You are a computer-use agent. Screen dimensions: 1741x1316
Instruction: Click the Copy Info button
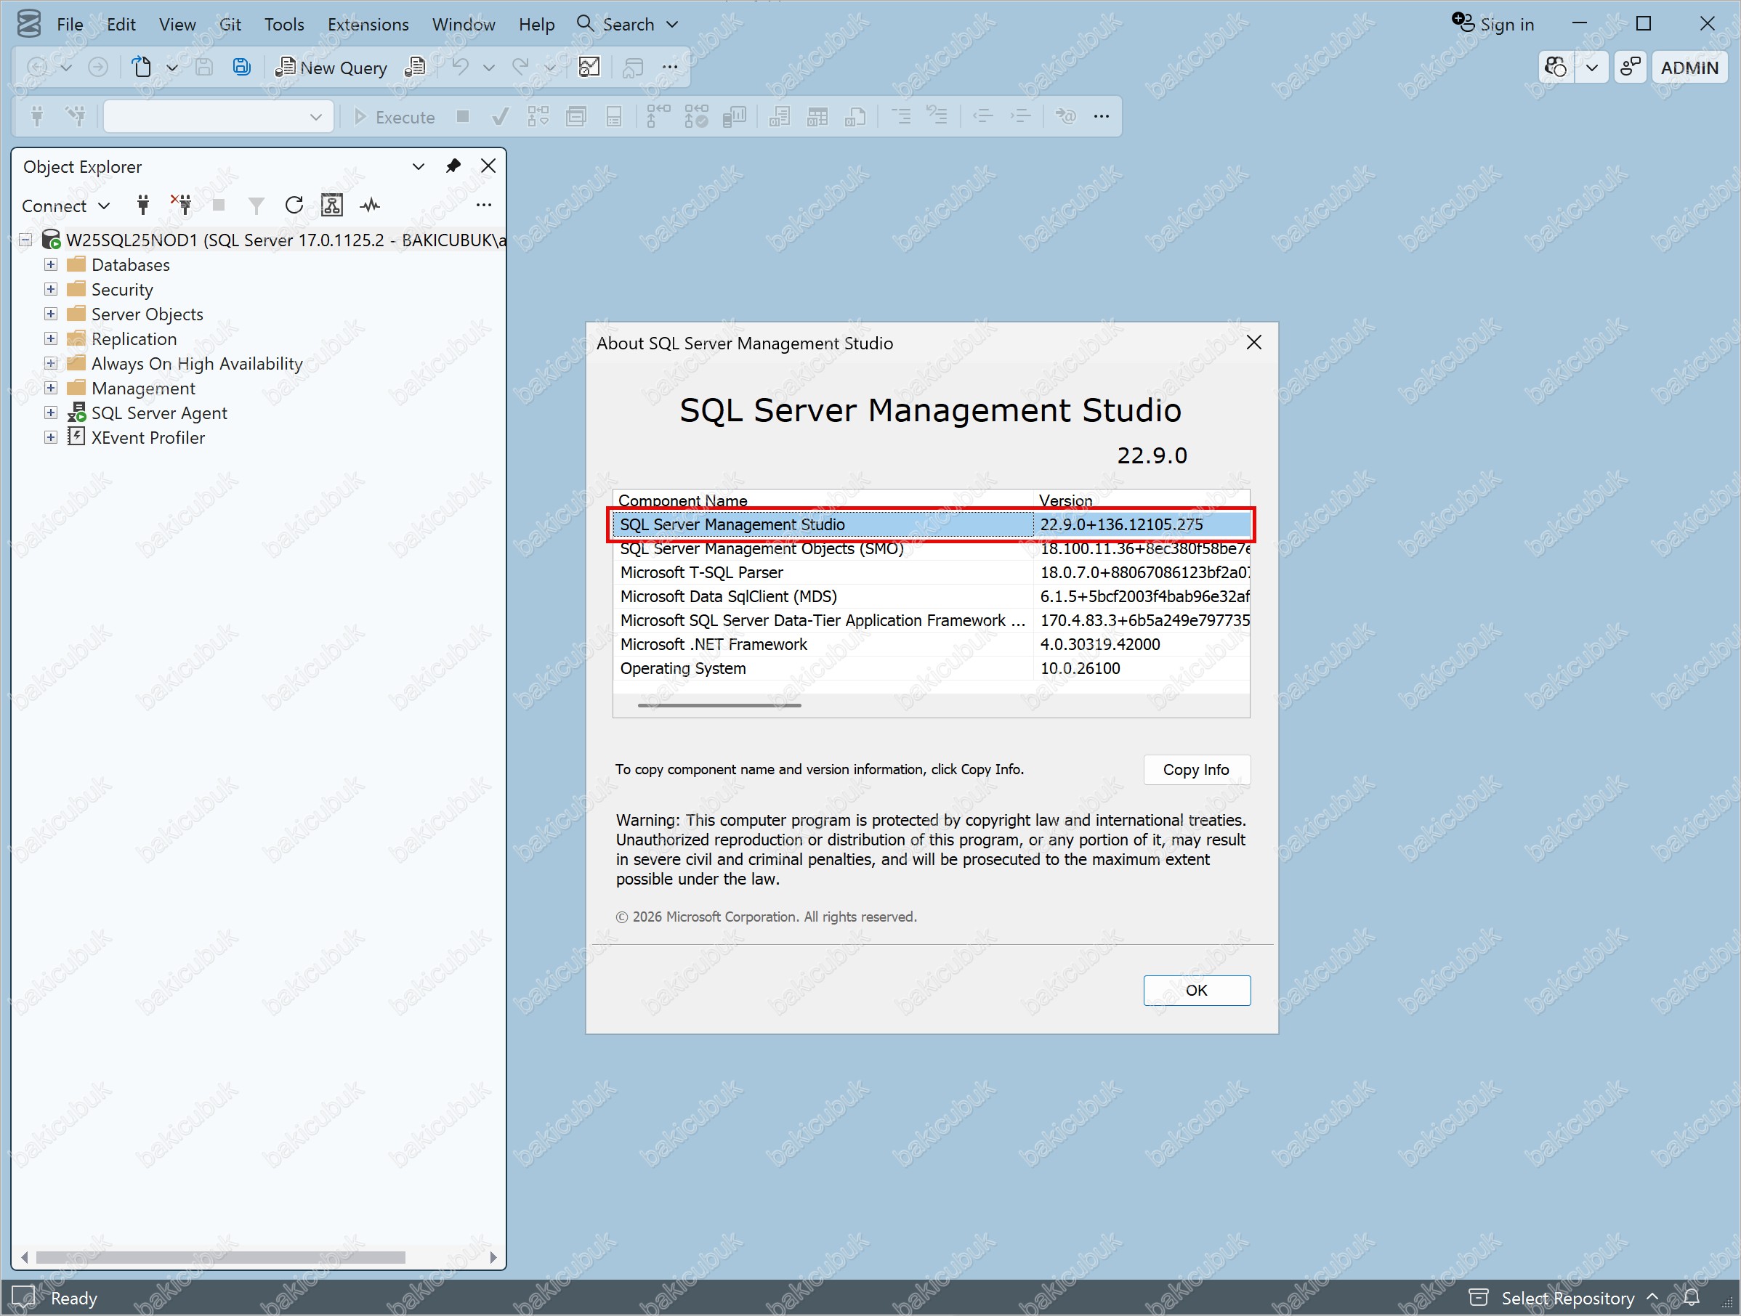(1196, 769)
